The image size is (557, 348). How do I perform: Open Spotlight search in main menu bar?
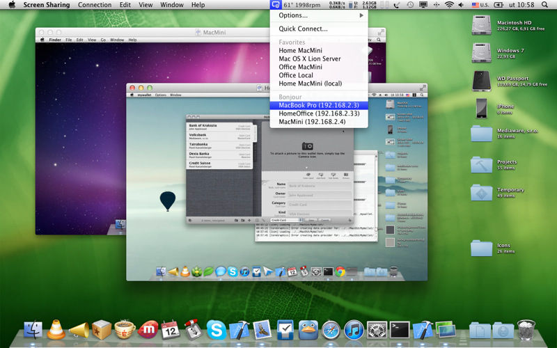544,5
